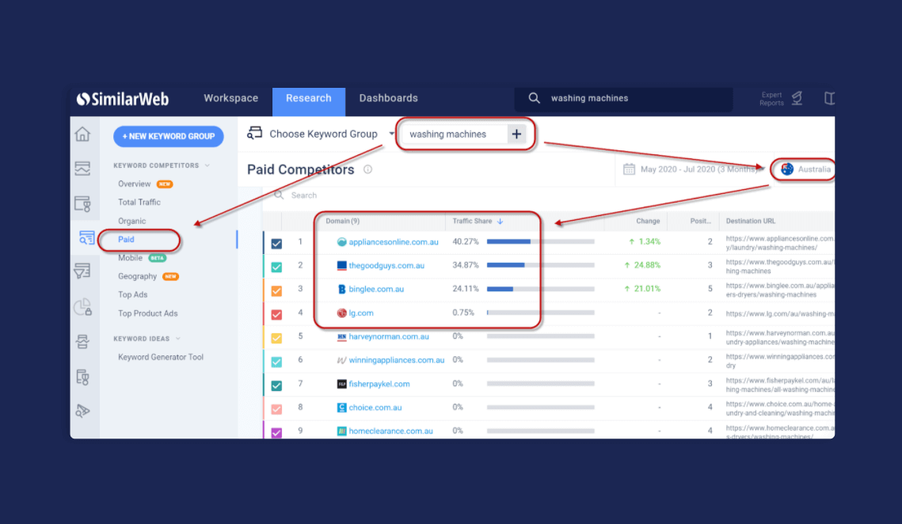This screenshot has width=902, height=524.
Task: Click the locked pie chart sidebar icon
Action: click(83, 307)
